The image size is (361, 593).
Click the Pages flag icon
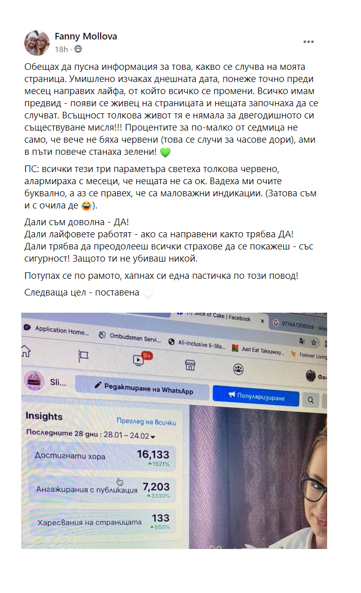83,356
